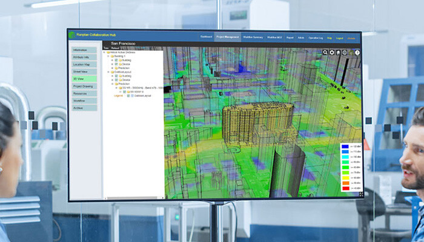Collapse the Building 1 tree node
Image resolution: width=424 pixels, height=242 pixels.
(108, 56)
